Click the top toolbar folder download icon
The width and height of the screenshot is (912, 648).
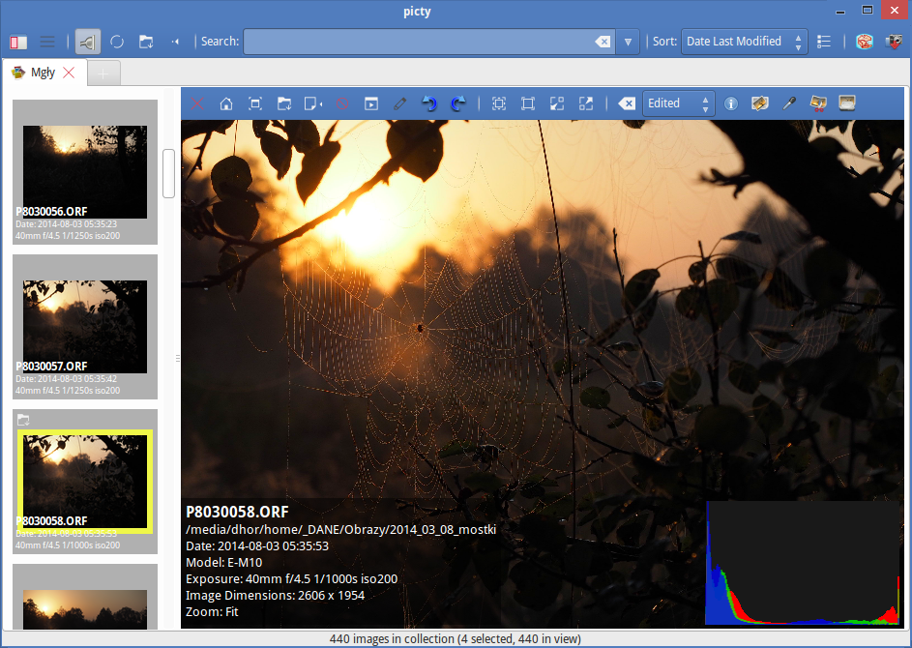click(146, 42)
